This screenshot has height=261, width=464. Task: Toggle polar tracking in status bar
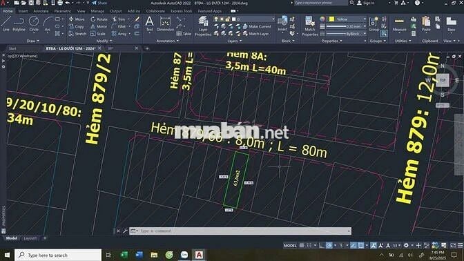[329, 245]
